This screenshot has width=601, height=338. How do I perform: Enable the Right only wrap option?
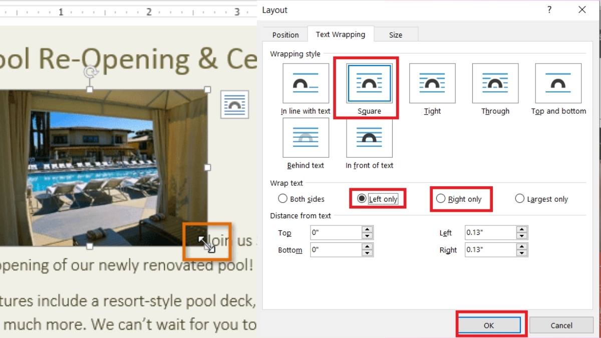coord(441,199)
